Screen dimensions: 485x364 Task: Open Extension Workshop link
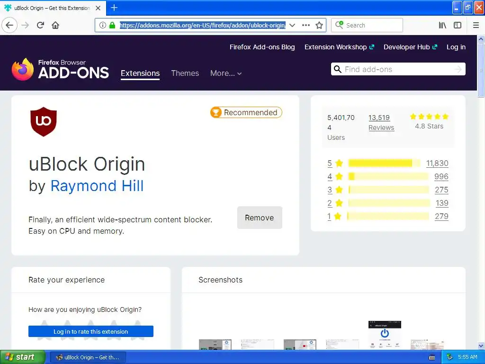tap(339, 47)
